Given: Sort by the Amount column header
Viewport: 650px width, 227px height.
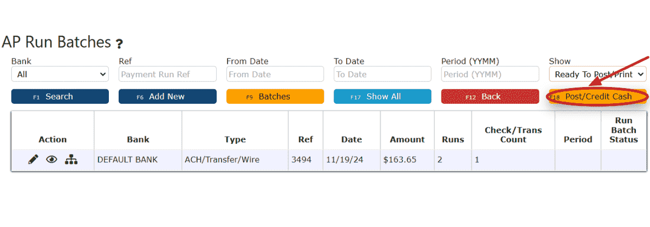Looking at the screenshot, I should (407, 139).
